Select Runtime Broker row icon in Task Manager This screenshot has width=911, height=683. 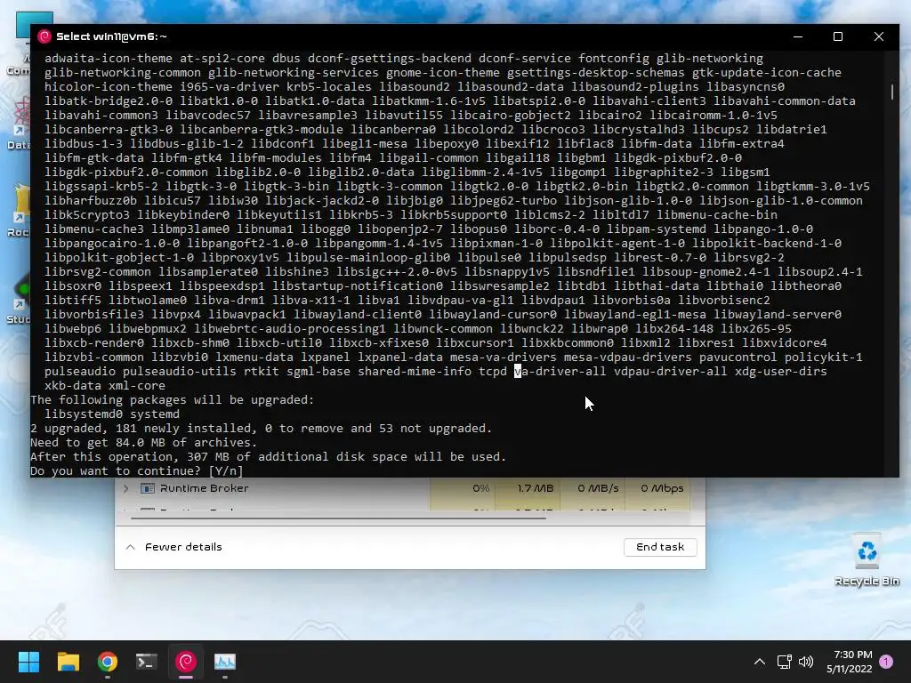point(148,488)
